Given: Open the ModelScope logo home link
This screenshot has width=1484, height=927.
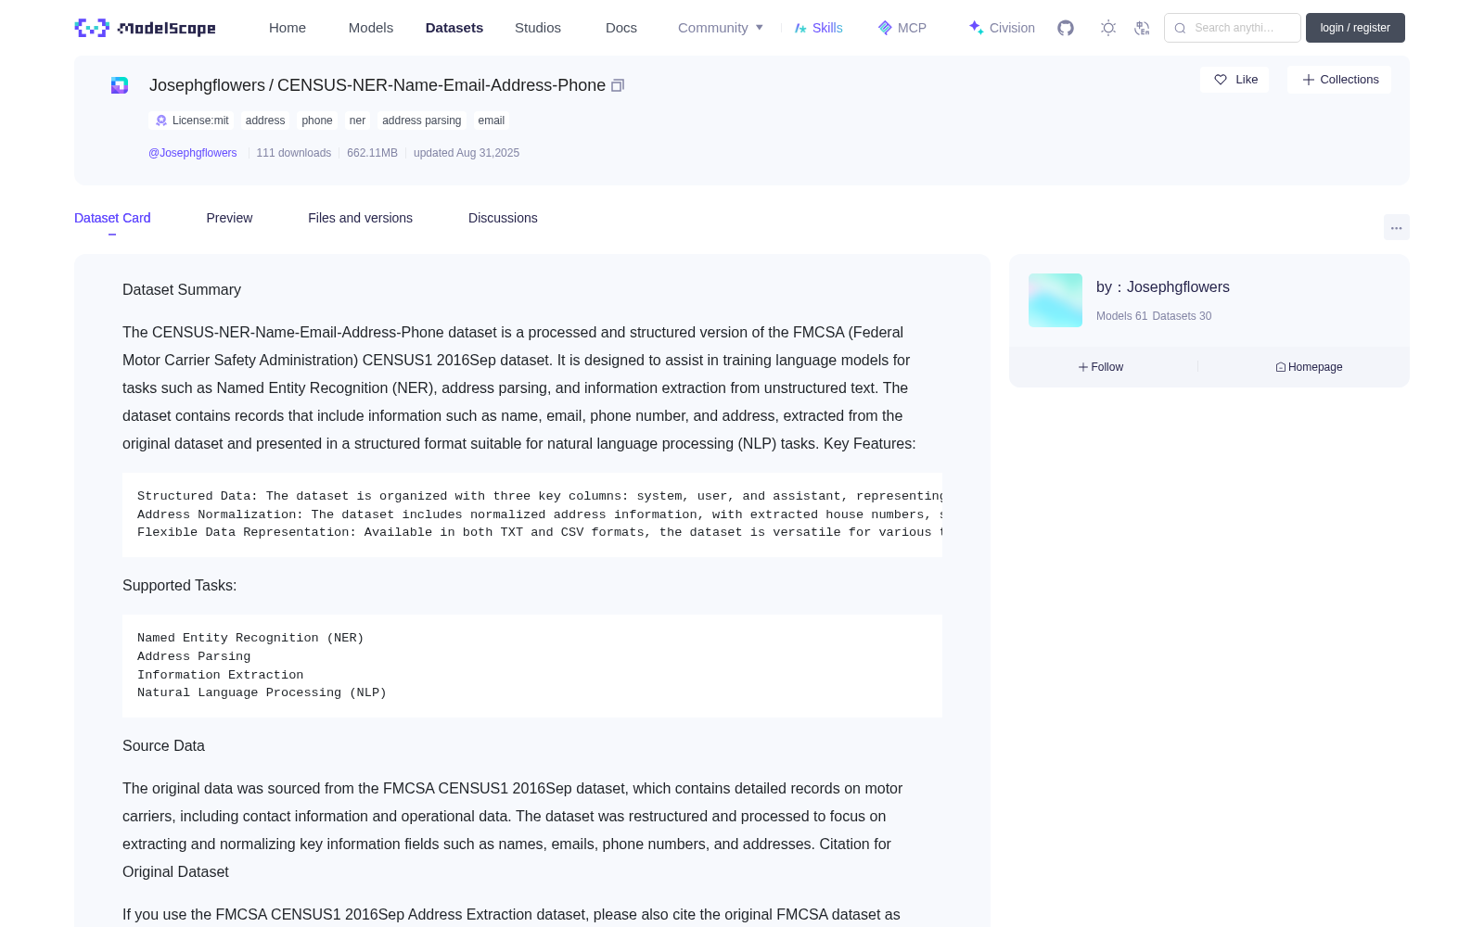Looking at the screenshot, I should tap(145, 28).
